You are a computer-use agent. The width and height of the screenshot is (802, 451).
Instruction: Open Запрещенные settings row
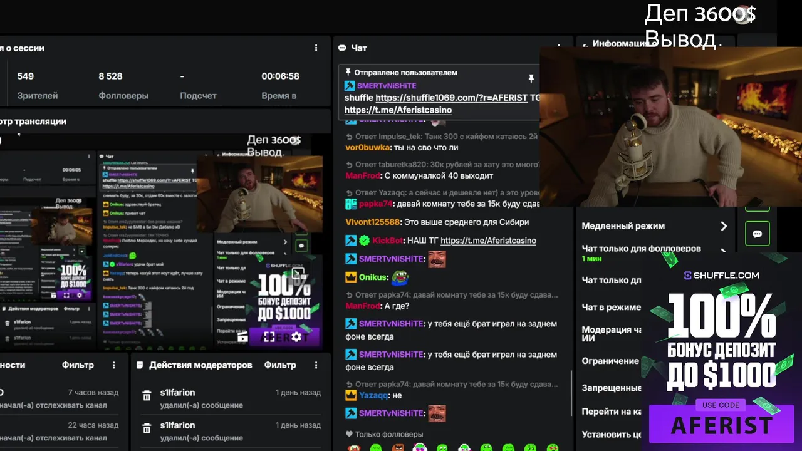coord(612,388)
